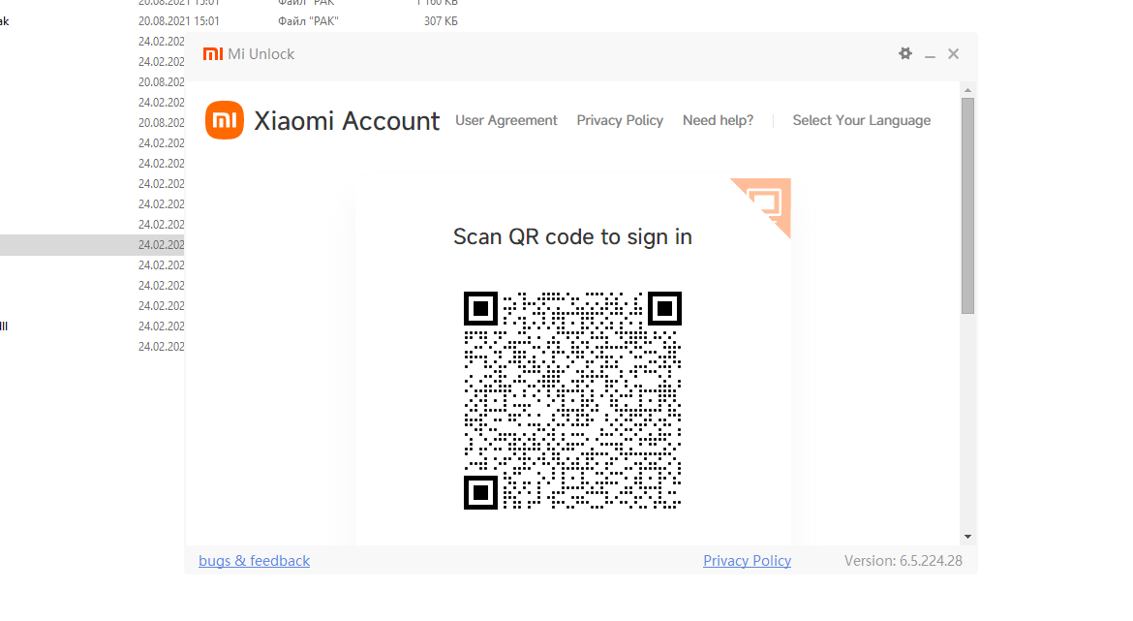Close the Mi Unlock window
Viewport: 1133px width, 621px height.
click(954, 54)
